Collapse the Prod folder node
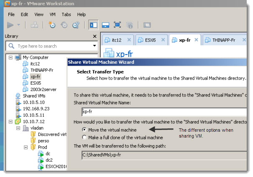Viewport: 253px width, 177px height. coord(26,147)
